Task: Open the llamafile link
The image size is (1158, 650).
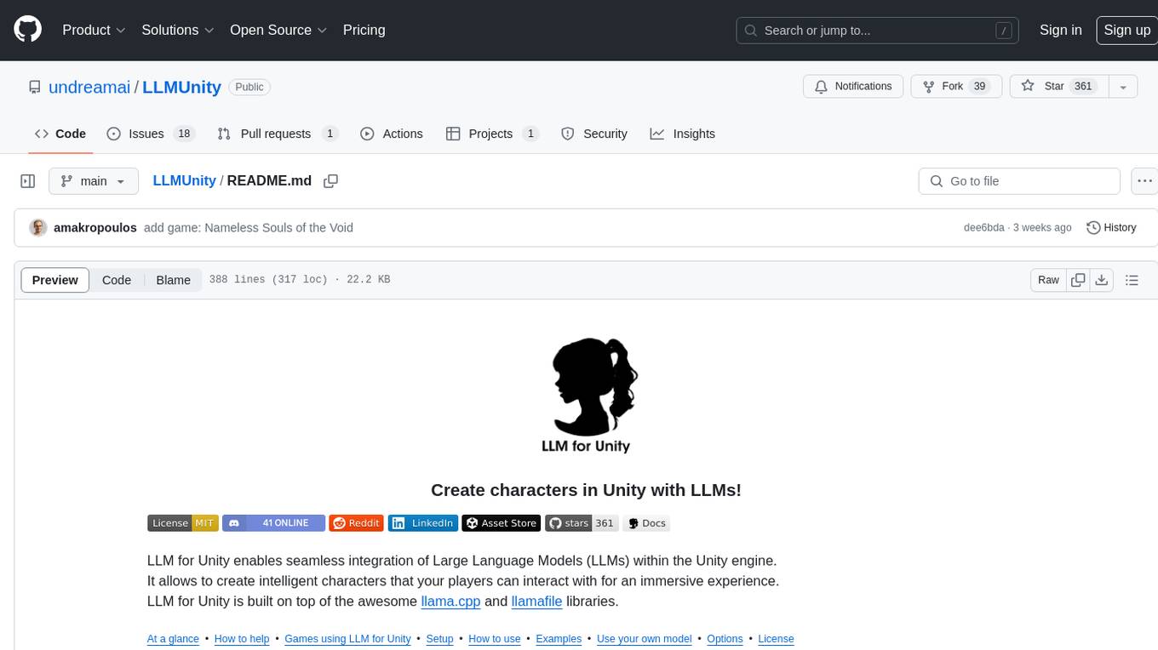Action: [537, 601]
